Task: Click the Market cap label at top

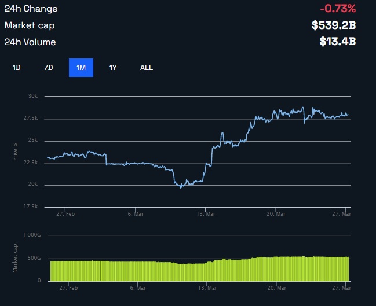Action: [x=30, y=25]
